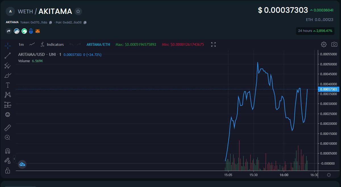The image size is (341, 187).
Task: Click the current price label 0.00037303 on axis
Action: (328, 89)
